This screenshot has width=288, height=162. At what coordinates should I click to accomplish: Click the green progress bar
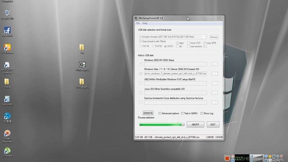[x=162, y=125]
